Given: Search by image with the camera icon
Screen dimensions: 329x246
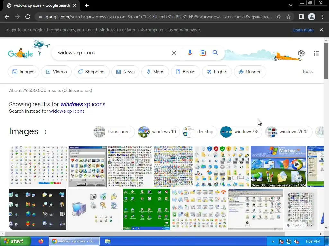Looking at the screenshot, I should click(x=202, y=53).
